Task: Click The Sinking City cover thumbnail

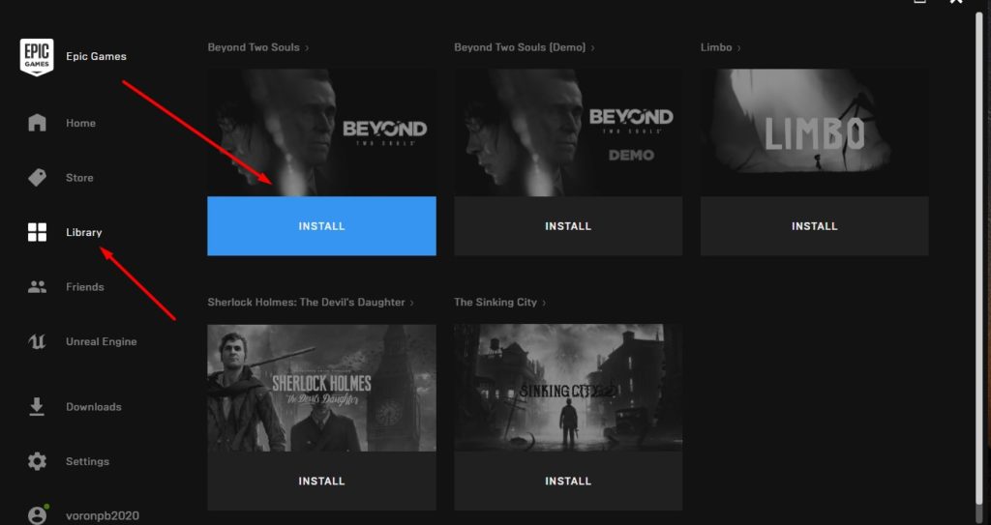Action: coord(568,388)
